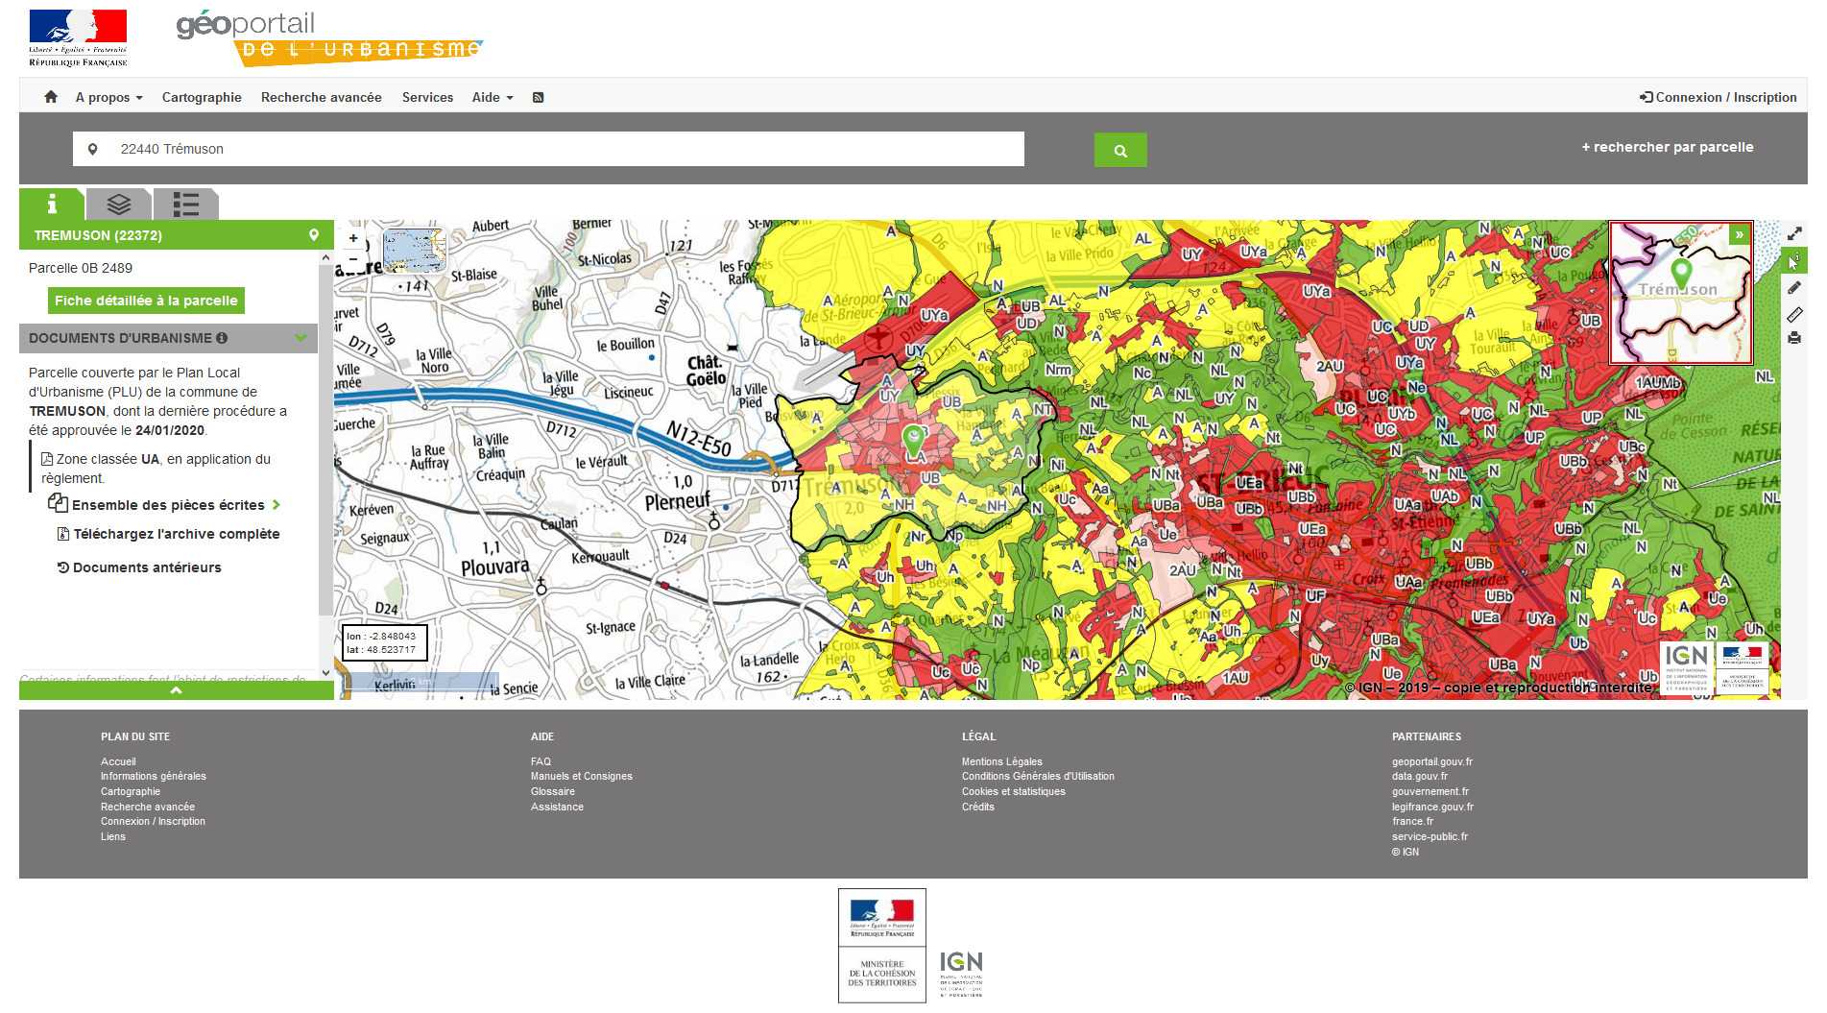The height and width of the screenshot is (1013, 1827).
Task: Open service-public.fr partner link
Action: point(1430,836)
